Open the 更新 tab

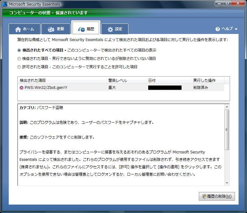tap(56, 29)
